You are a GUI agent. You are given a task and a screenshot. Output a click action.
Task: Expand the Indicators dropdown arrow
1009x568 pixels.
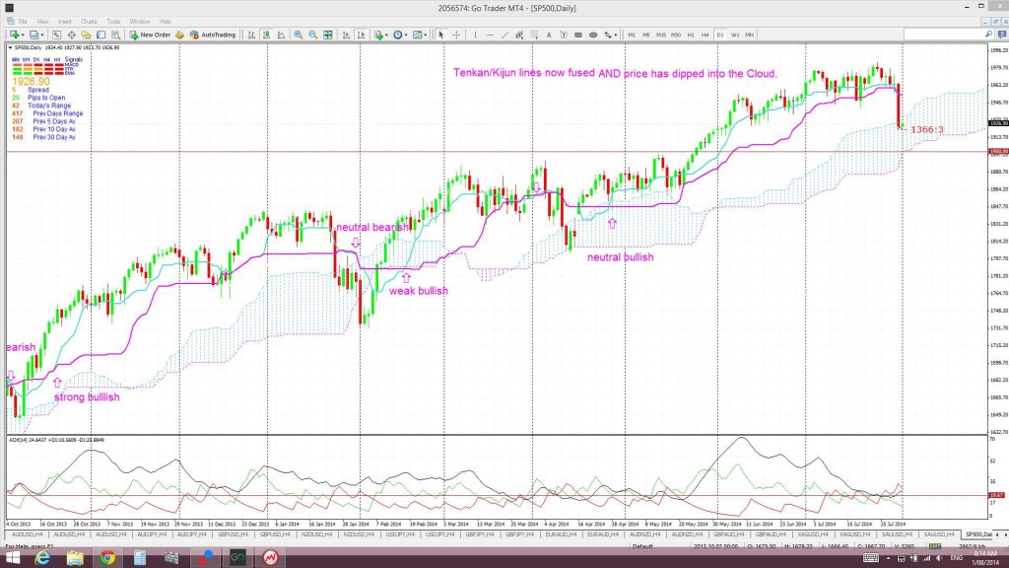[x=386, y=35]
